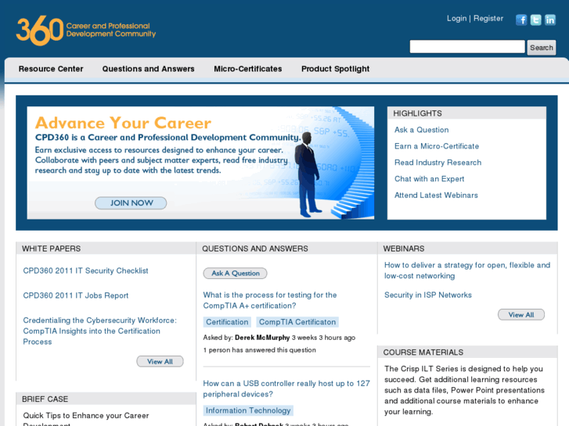This screenshot has height=426, width=569.
Task: Click the WEBINARS section heading
Action: coord(404,249)
